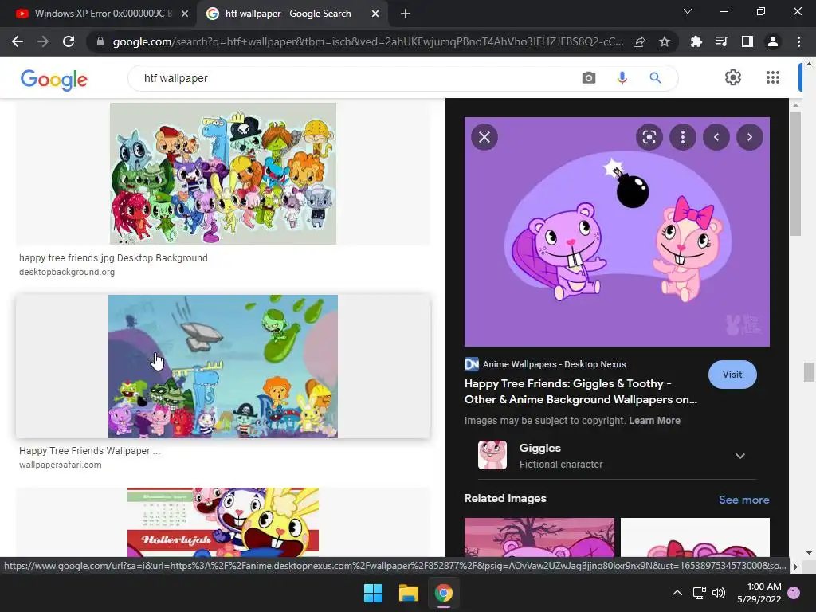This screenshot has width=816, height=612.
Task: Select the htf wallpaper Google Search tab
Action: tap(288, 14)
